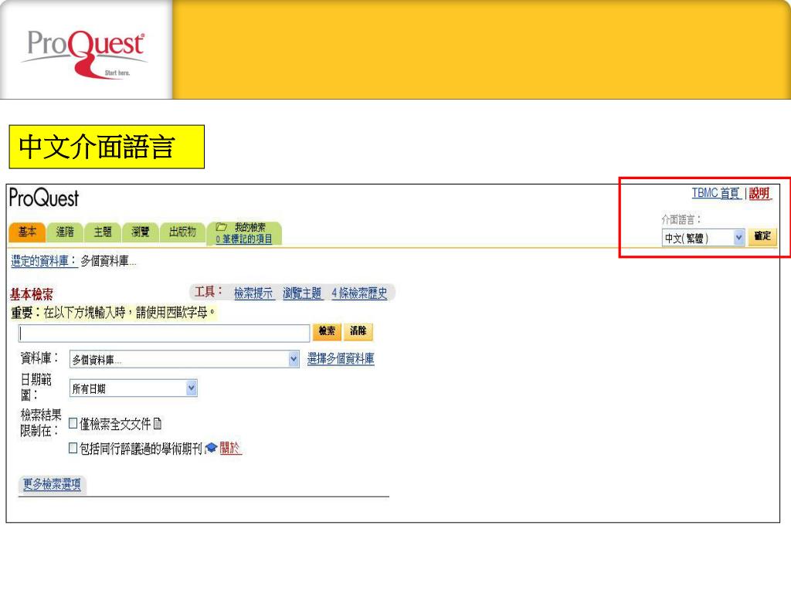The width and height of the screenshot is (791, 593).
Task: Enable the 僅檢索全文文件 checkbox
Action: (x=73, y=423)
